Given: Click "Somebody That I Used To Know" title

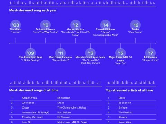Looking at the screenshot, I should pos(75,33).
